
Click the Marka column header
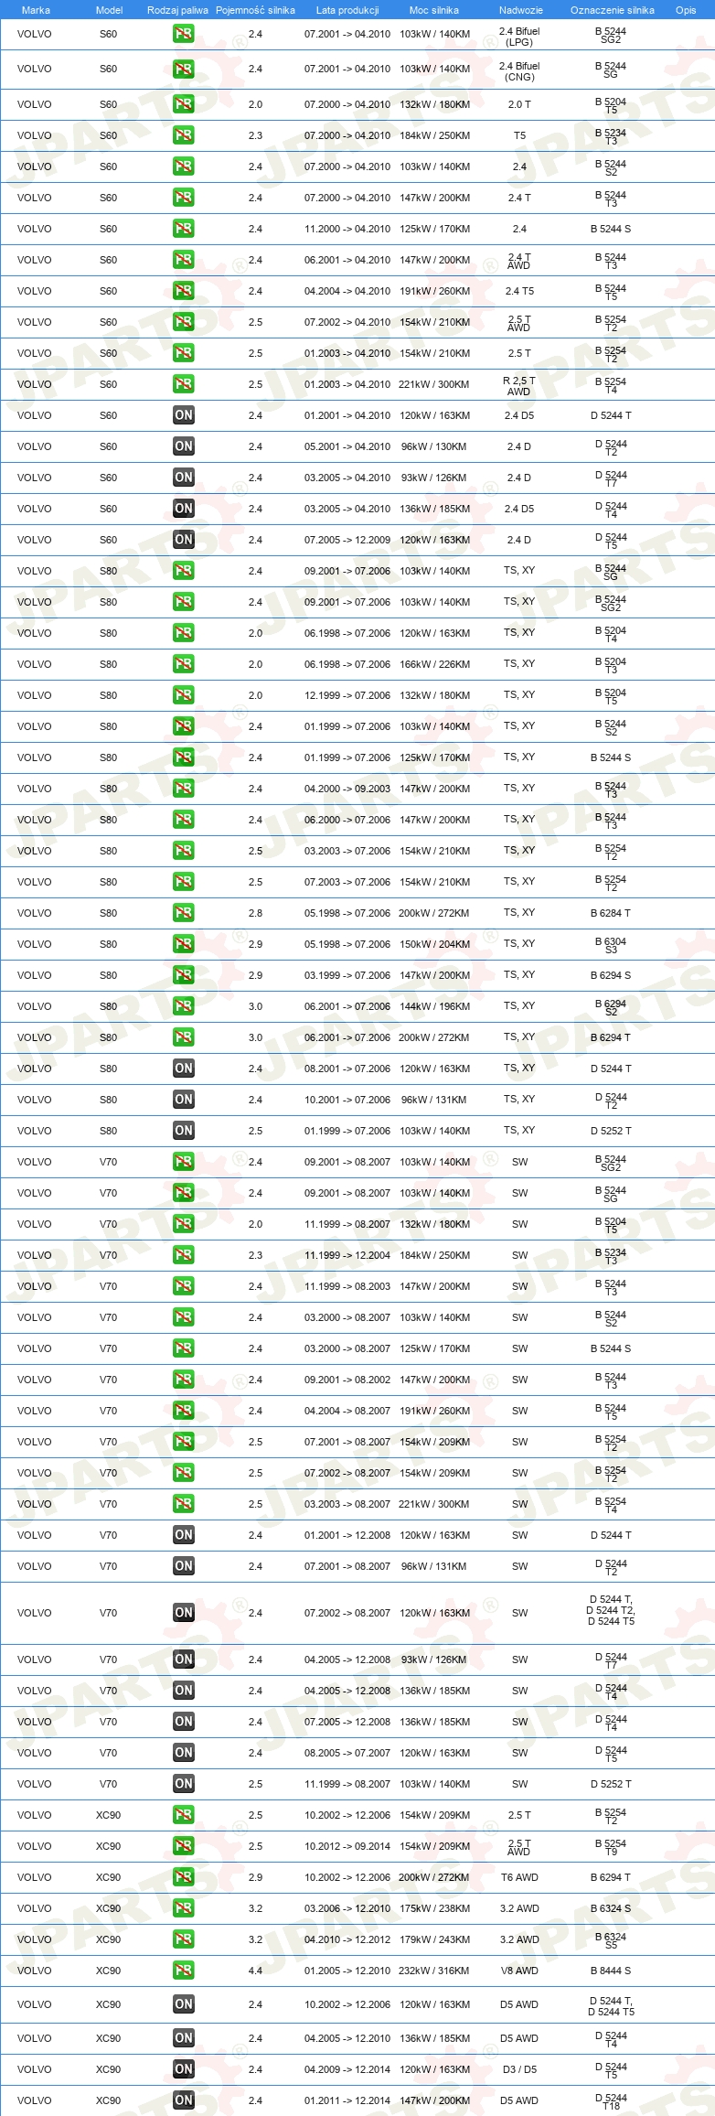pos(36,10)
